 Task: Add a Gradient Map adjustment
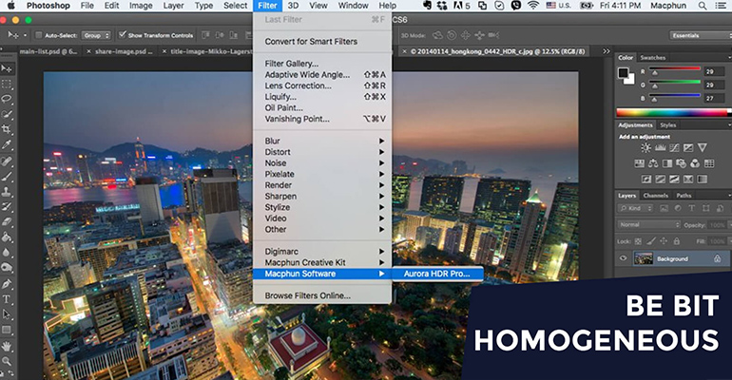(703, 179)
